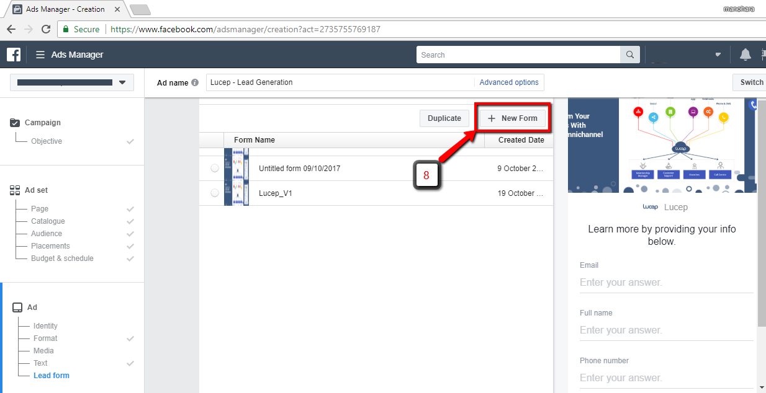
Task: Go to Budget & schedule
Action: point(62,258)
